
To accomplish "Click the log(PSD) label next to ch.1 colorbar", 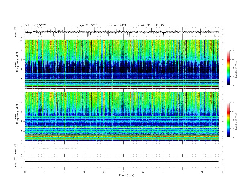I will pyautogui.click(x=236, y=69).
